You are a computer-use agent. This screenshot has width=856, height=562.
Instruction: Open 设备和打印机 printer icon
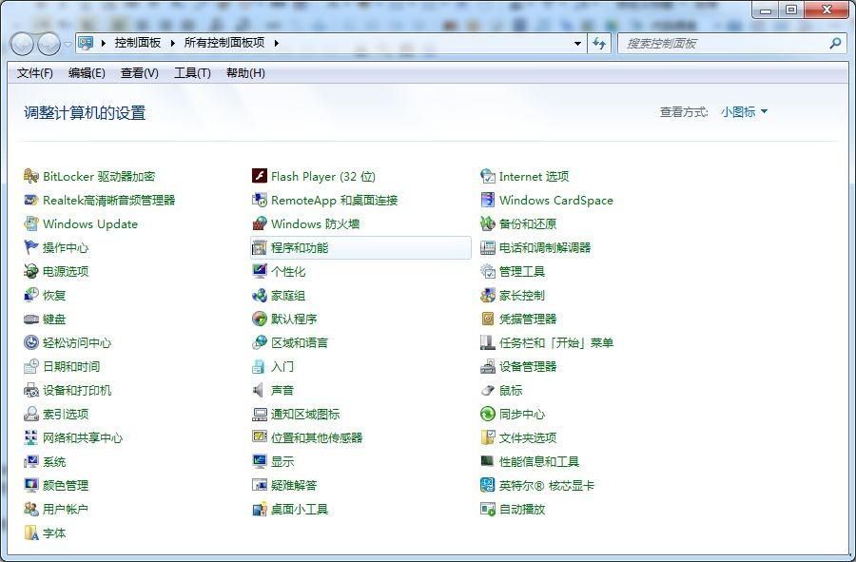31,390
